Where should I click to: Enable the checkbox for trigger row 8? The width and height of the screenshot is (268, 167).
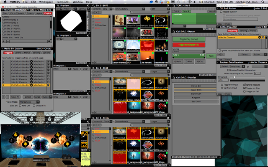click(x=49, y=82)
